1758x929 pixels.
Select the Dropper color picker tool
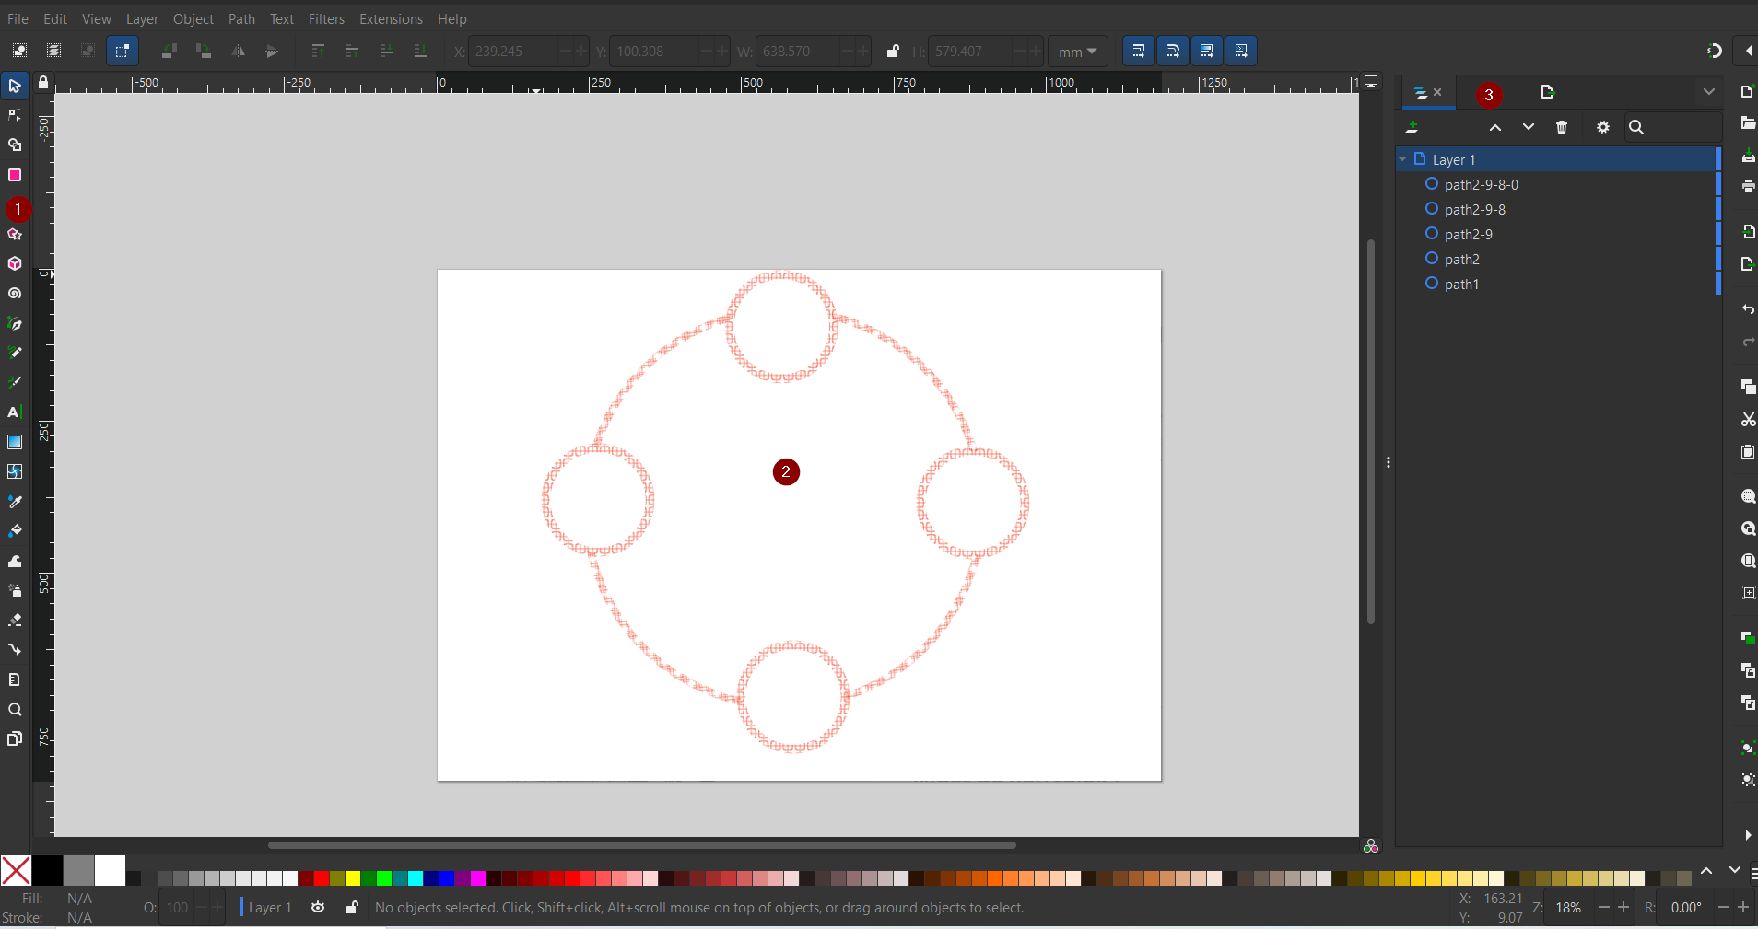pyautogui.click(x=15, y=501)
